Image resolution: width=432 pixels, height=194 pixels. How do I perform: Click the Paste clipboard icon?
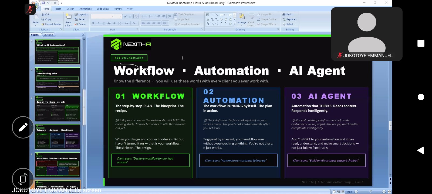pyautogui.click(x=35, y=17)
